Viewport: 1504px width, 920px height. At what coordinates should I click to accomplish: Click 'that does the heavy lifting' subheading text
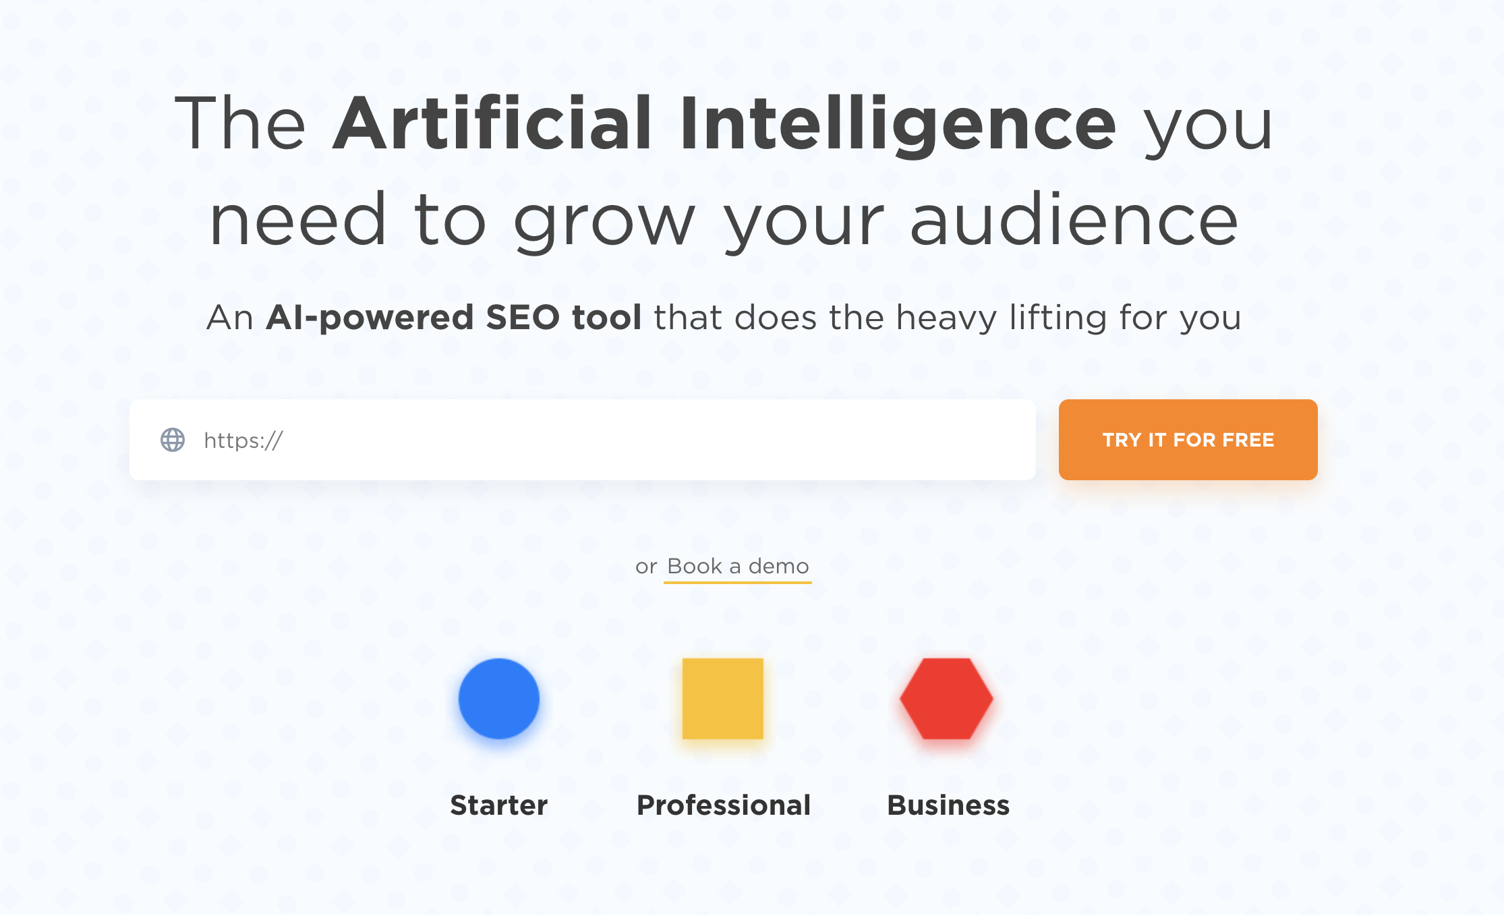point(880,317)
